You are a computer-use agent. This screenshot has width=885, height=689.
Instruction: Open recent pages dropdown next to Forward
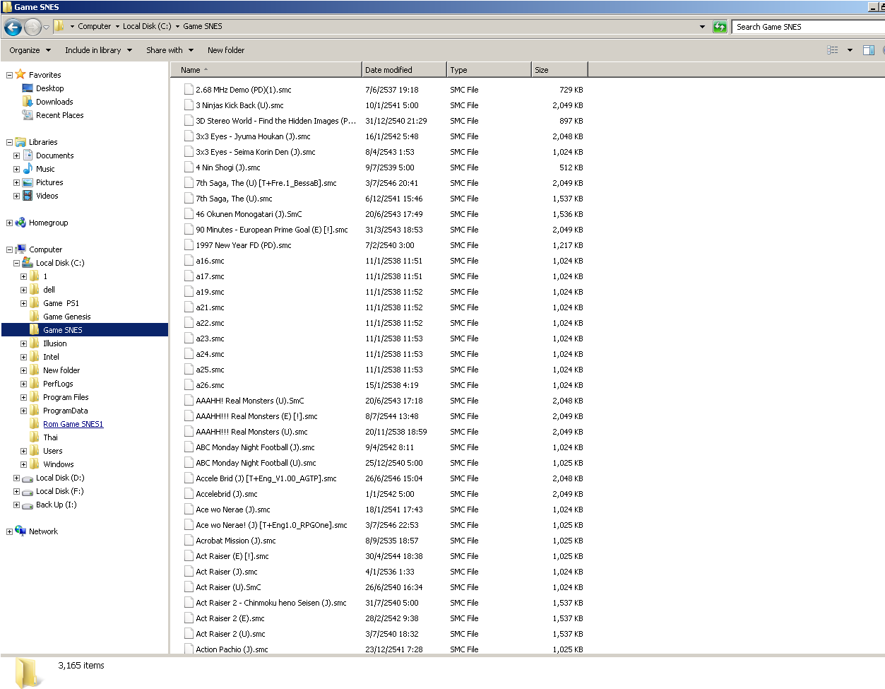coord(47,28)
